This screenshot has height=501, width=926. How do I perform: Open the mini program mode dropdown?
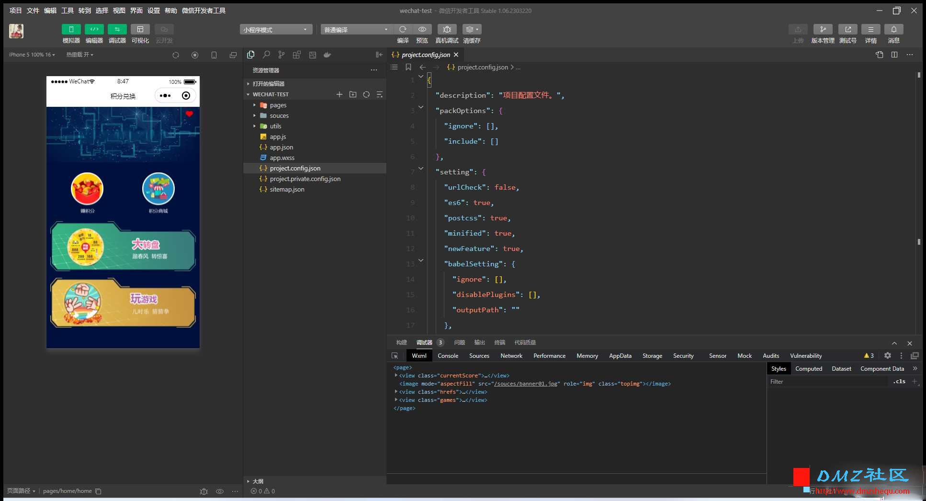pyautogui.click(x=276, y=30)
